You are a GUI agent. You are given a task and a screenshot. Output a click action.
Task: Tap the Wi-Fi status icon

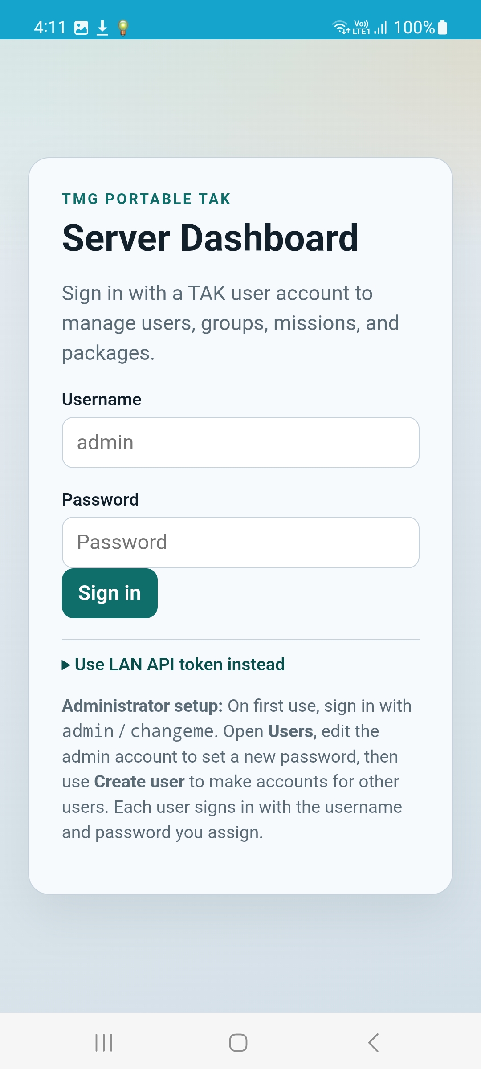342,28
